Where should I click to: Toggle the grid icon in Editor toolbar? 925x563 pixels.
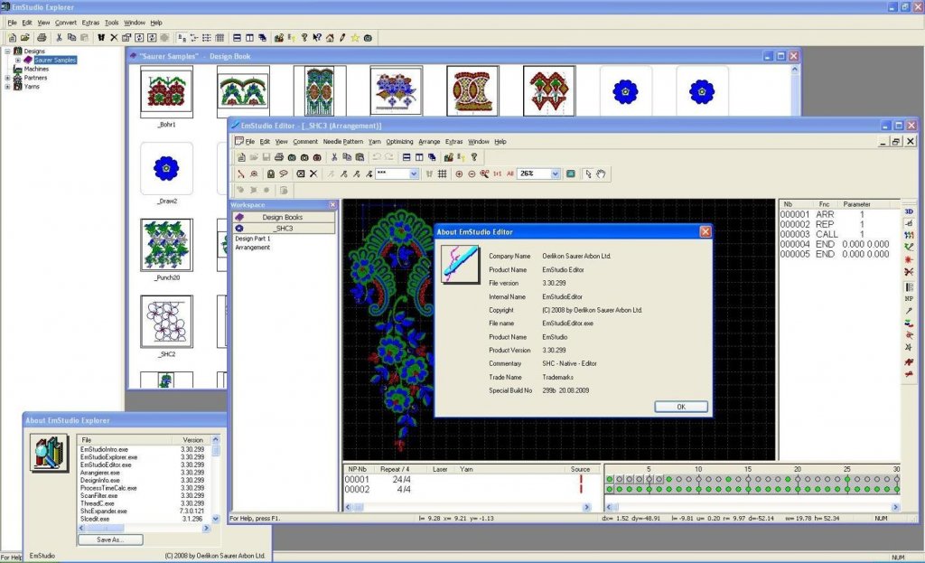442,174
